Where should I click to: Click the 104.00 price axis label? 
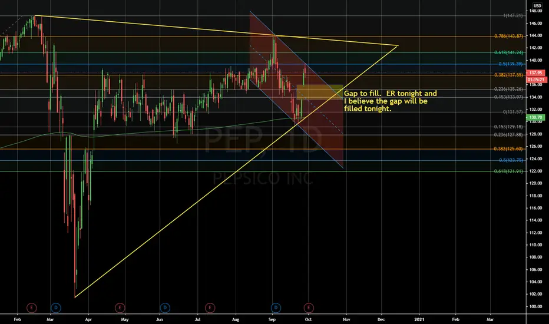tap(535, 282)
